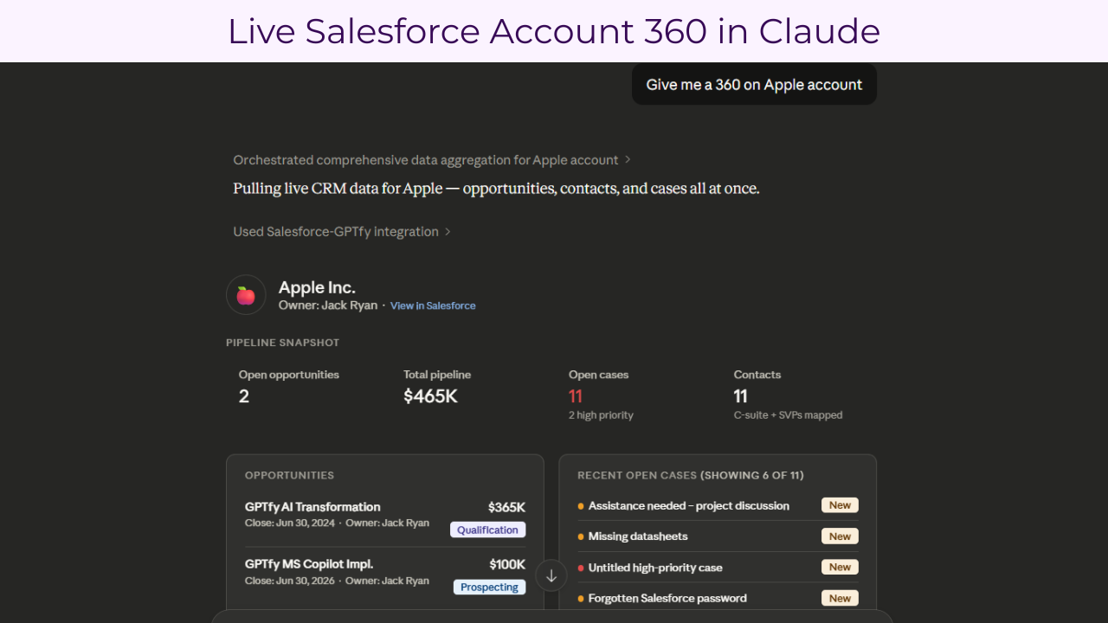Click the 'Open opportunities' metric label
The image size is (1108, 623).
pos(289,375)
